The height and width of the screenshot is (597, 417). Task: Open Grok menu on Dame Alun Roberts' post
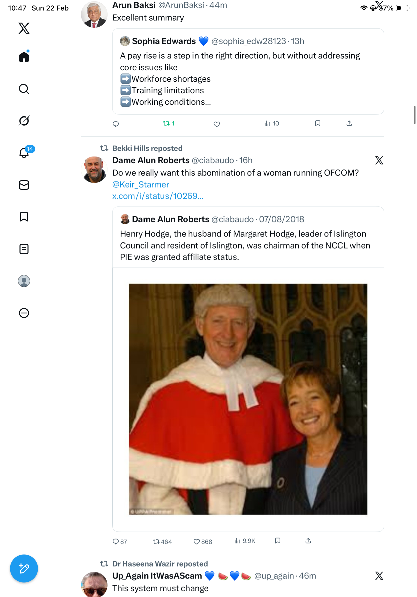point(379,160)
